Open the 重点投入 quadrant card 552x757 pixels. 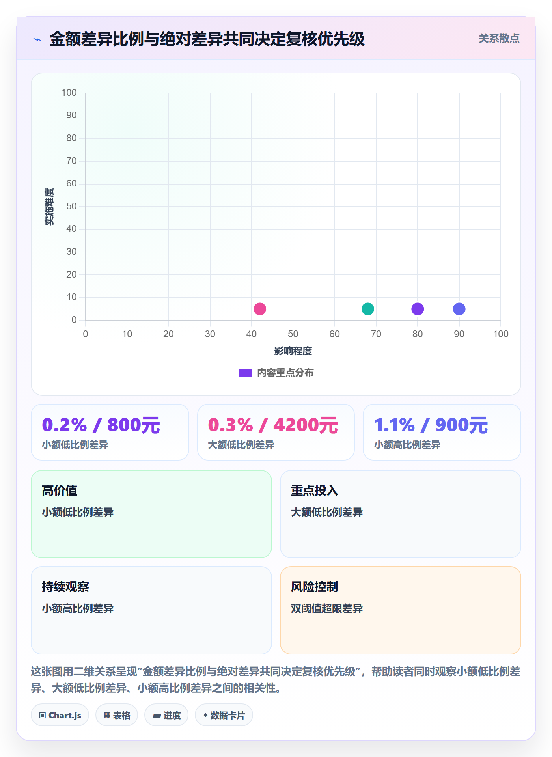401,514
